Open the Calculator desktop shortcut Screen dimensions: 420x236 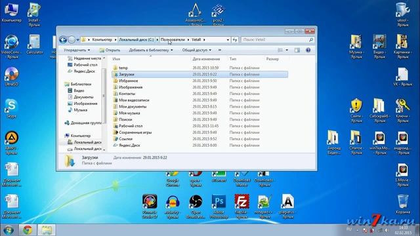[x=35, y=45]
